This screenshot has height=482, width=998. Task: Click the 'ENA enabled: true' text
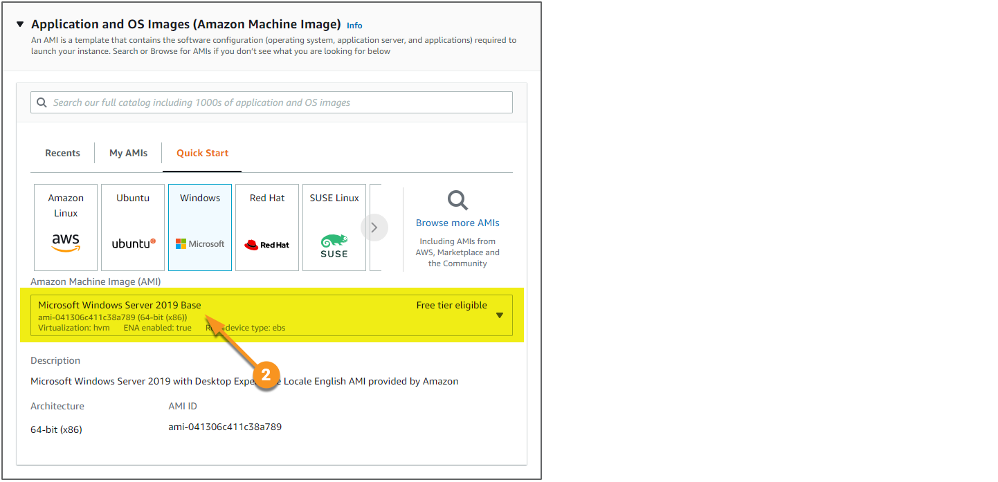[158, 328]
